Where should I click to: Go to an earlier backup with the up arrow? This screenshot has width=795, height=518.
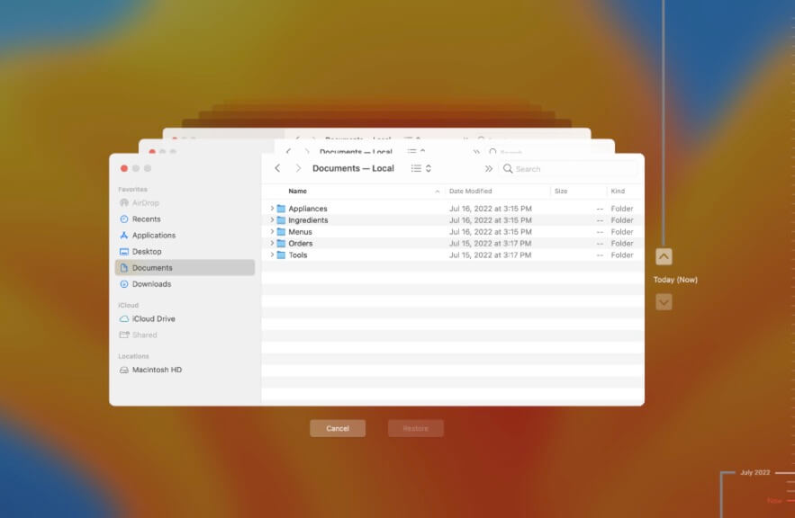pyautogui.click(x=664, y=256)
